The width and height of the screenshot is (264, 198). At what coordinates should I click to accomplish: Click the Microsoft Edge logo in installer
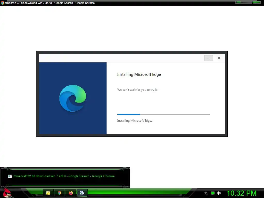coord(73,98)
